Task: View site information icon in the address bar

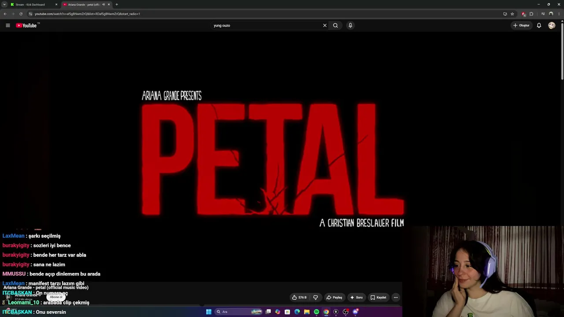Action: click(x=30, y=14)
